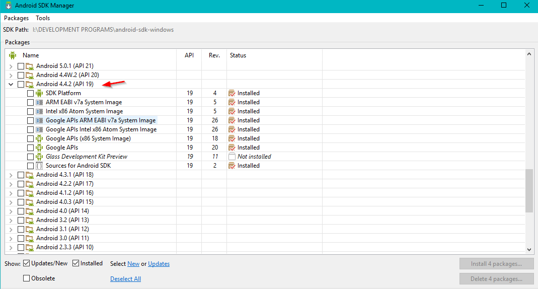Click the Sources for Android SDK braces icon
The height and width of the screenshot is (289, 538).
[39, 166]
